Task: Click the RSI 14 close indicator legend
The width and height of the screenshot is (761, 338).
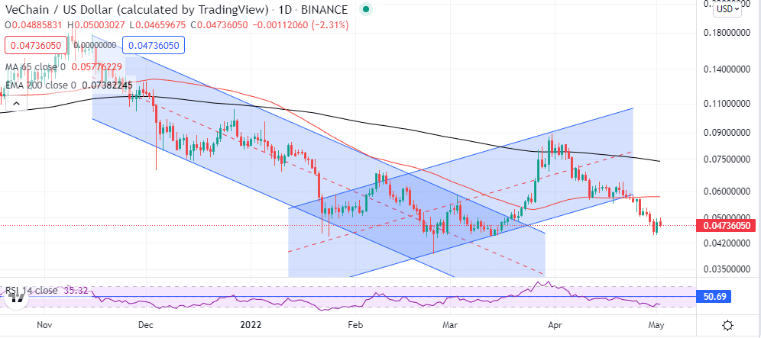Action: (36, 290)
